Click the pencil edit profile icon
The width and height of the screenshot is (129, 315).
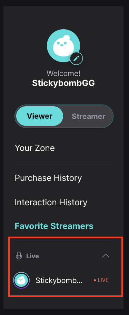(x=76, y=58)
